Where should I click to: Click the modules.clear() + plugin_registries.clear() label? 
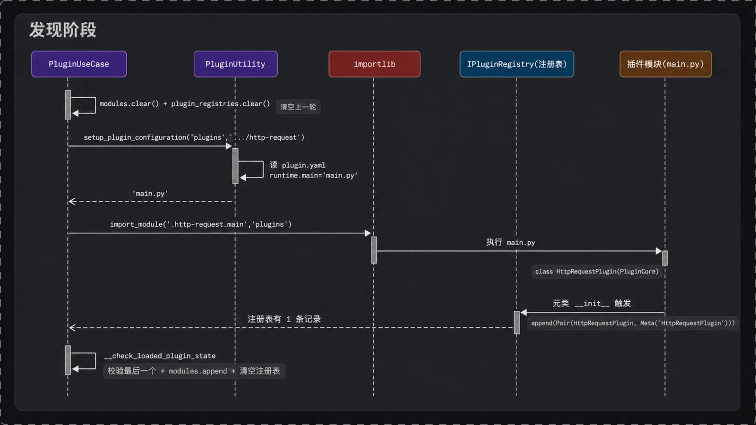(185, 103)
